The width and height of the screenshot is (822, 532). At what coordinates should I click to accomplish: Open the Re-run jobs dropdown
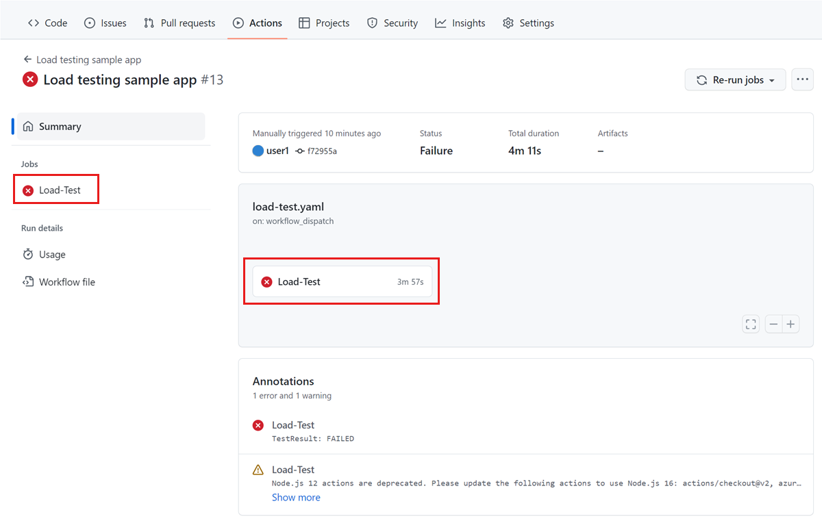point(736,80)
